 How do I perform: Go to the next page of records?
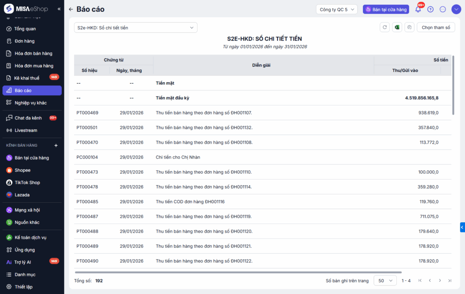click(x=440, y=281)
